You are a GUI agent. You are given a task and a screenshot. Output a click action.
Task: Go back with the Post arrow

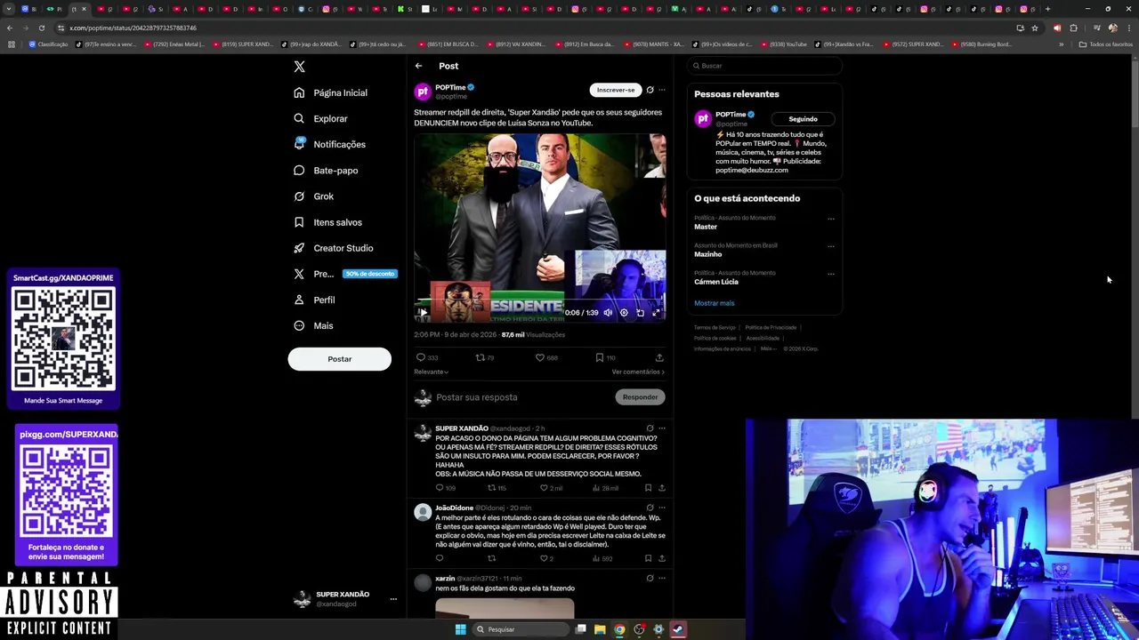[418, 66]
